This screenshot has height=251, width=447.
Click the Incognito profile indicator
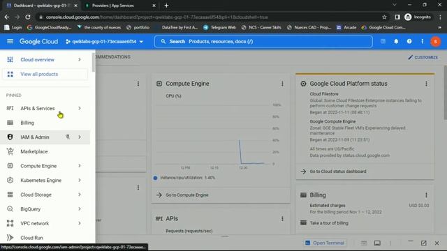(418, 17)
